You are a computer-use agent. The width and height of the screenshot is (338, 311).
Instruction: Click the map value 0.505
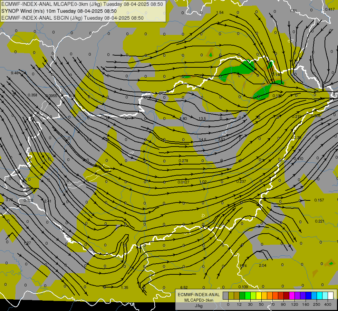coord(316,116)
